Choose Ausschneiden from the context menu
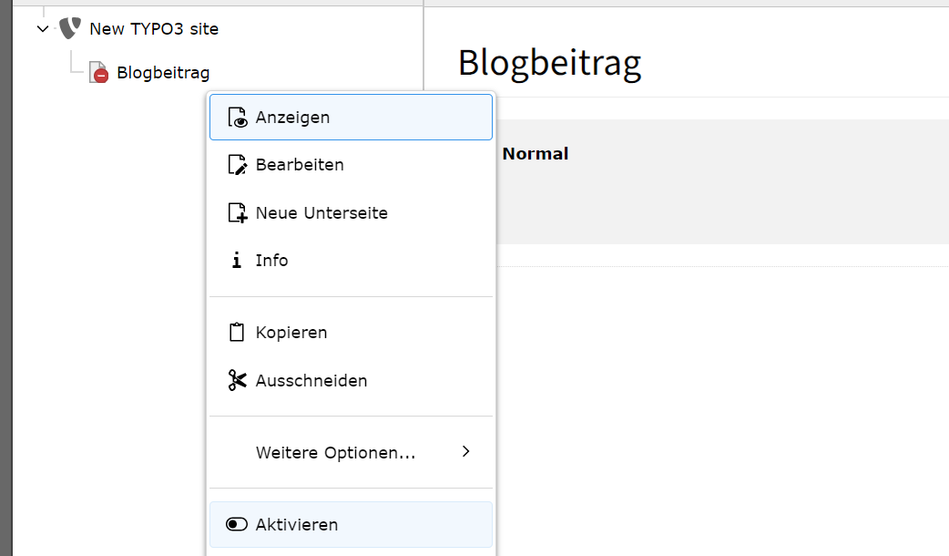949x556 pixels. click(x=351, y=380)
